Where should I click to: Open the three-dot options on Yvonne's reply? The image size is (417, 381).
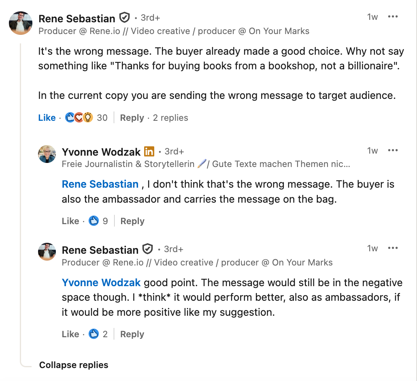click(393, 150)
